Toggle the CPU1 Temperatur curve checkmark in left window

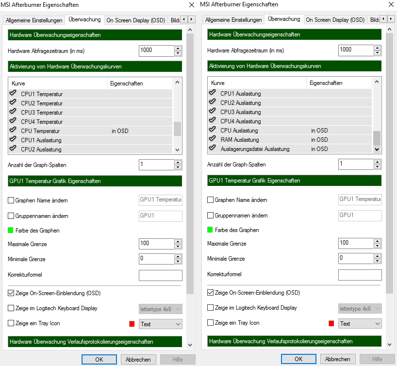(13, 93)
